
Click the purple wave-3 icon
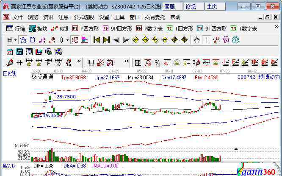point(42,40)
